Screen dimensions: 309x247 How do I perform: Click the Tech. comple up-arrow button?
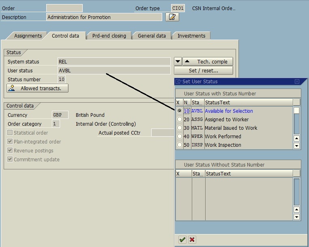point(208,61)
